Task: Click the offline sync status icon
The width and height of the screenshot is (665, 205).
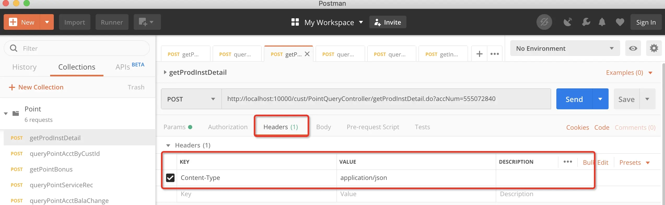Action: click(544, 22)
